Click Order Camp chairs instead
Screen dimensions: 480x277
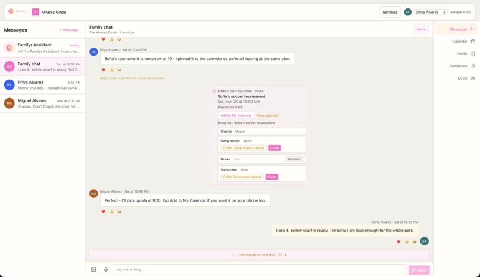[244, 148]
